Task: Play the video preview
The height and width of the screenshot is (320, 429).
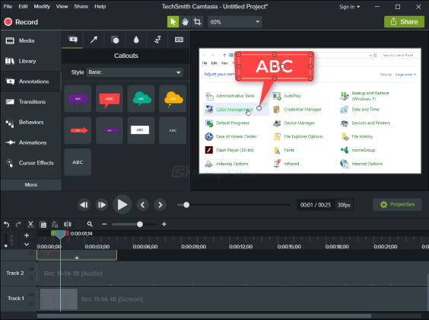Action: [122, 205]
